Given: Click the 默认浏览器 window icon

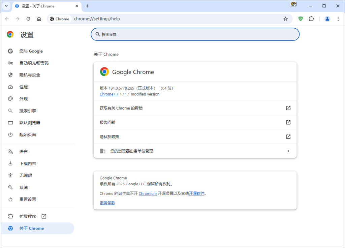Looking at the screenshot, I should (10, 123).
